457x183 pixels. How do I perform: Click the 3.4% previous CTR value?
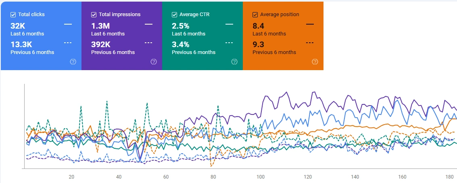[x=181, y=44]
